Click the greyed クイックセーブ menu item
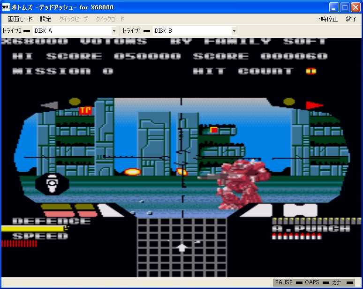This screenshot has width=363, height=289. point(73,19)
